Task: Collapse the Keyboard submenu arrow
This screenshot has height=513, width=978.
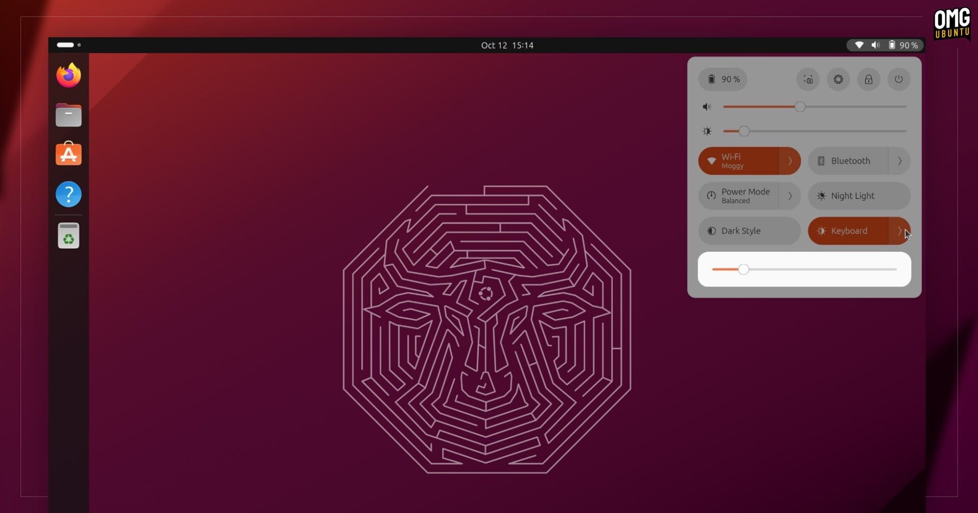Action: tap(900, 231)
